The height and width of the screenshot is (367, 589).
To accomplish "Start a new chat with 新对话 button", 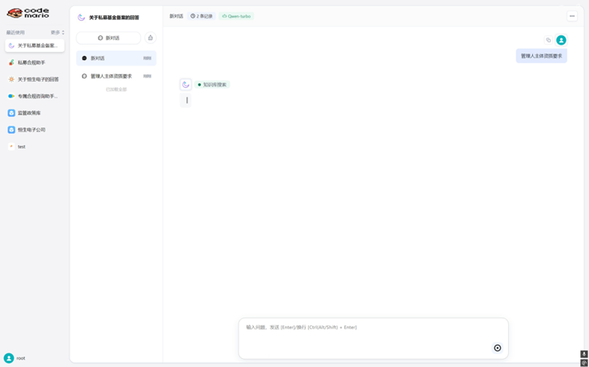I will [108, 38].
